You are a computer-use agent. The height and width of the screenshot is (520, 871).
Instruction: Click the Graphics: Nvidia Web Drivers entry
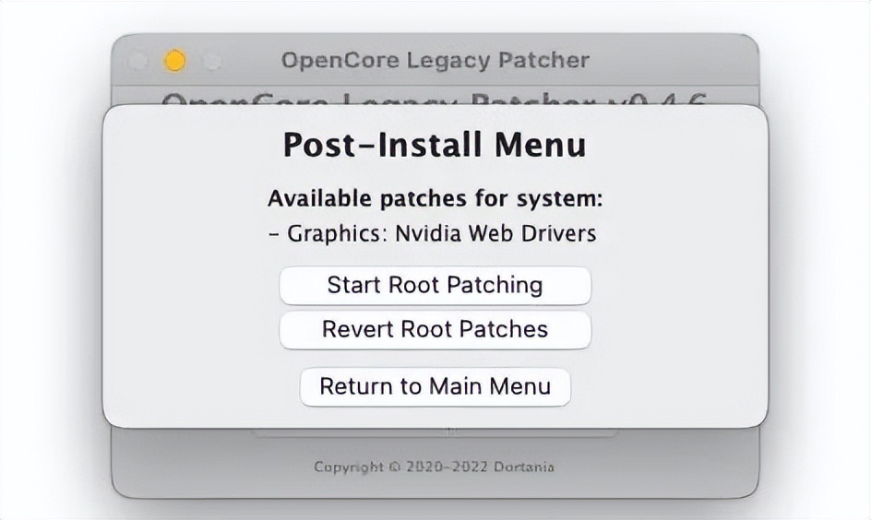point(435,233)
